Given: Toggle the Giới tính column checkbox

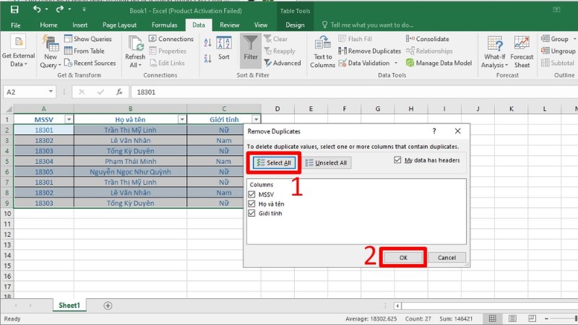Looking at the screenshot, I should coord(252,214).
